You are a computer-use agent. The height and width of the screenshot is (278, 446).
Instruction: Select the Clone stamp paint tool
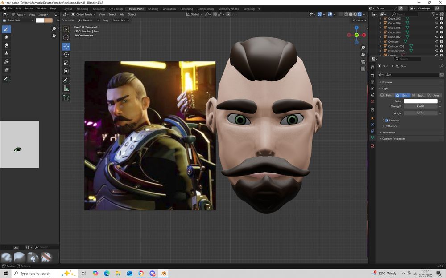coord(6,53)
